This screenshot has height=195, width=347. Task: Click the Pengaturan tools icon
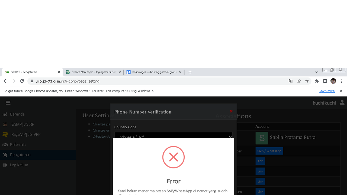pos(5,155)
